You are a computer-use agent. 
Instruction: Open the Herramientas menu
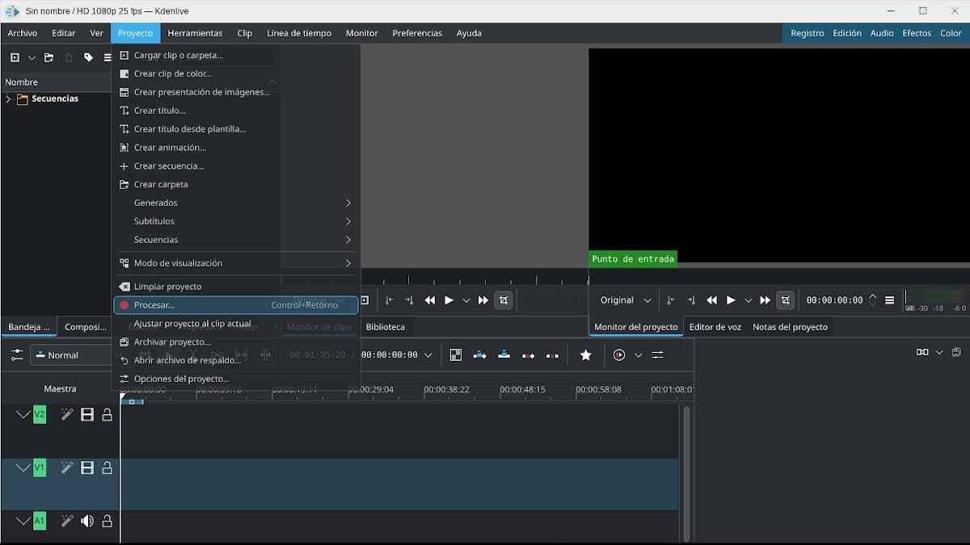[195, 33]
